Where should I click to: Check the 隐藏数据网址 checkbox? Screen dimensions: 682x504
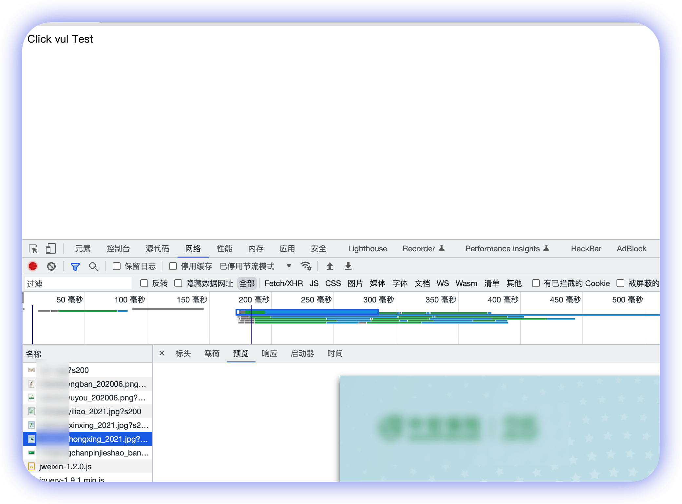178,283
